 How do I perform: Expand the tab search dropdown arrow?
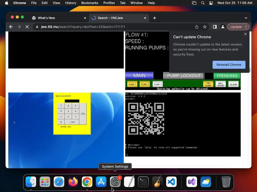pos(246,18)
